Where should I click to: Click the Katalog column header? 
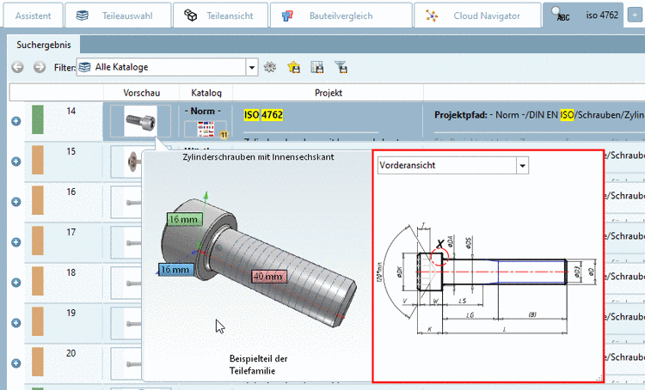click(x=206, y=93)
